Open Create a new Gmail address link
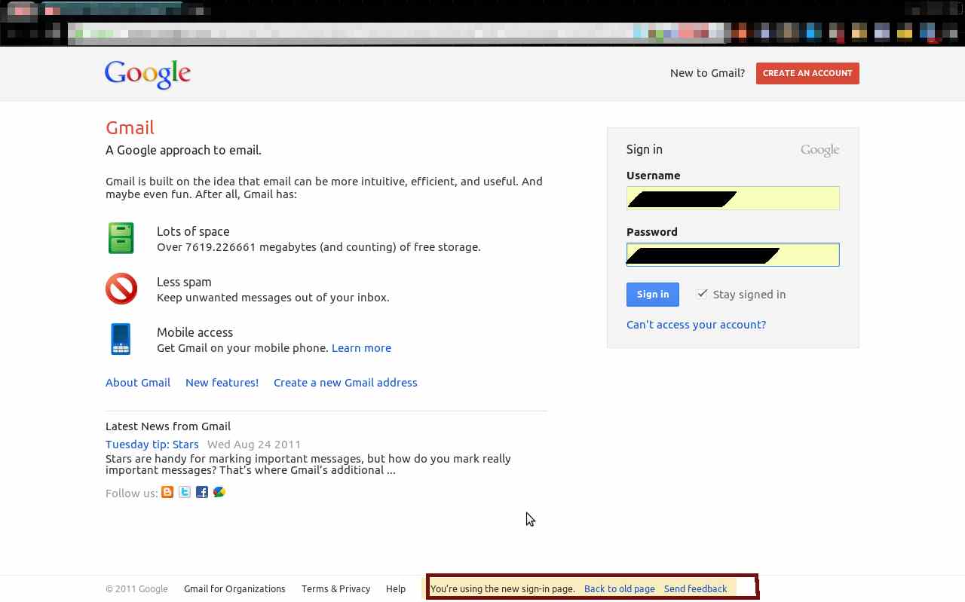Image resolution: width=965 pixels, height=602 pixels. click(x=345, y=383)
